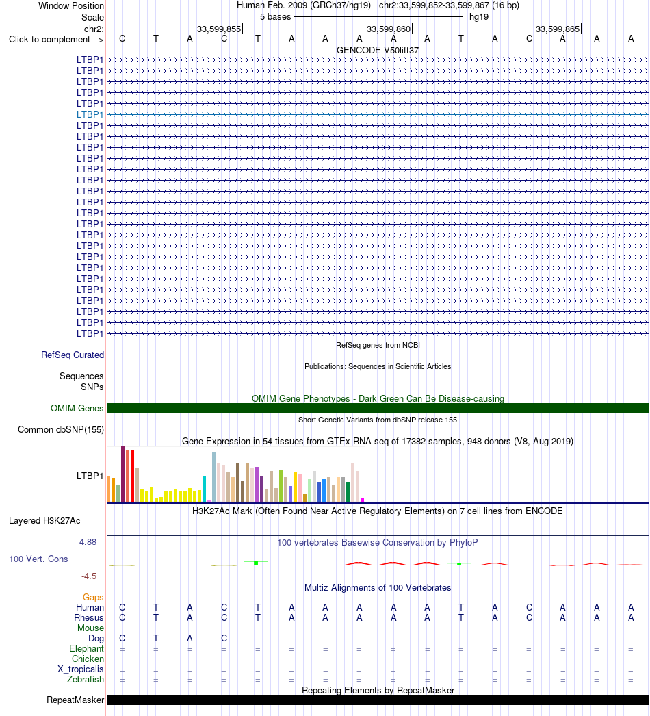Click the 33,599,860 ruler position
This screenshot has width=650, height=716.
[389, 29]
